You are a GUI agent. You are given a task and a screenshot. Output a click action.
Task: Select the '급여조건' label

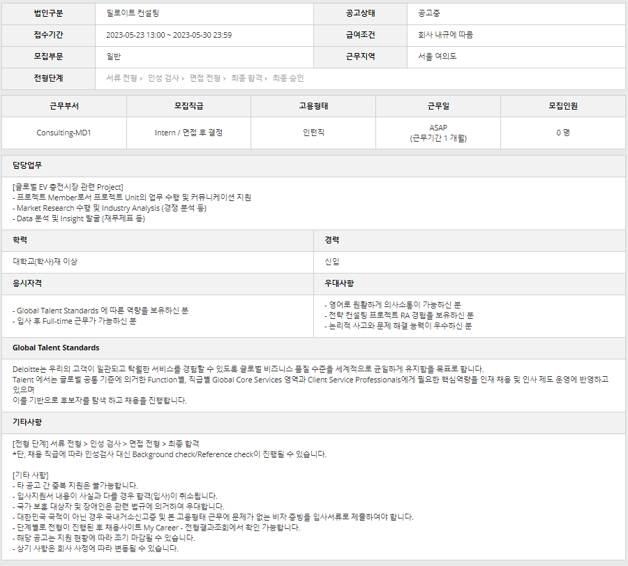point(361,35)
